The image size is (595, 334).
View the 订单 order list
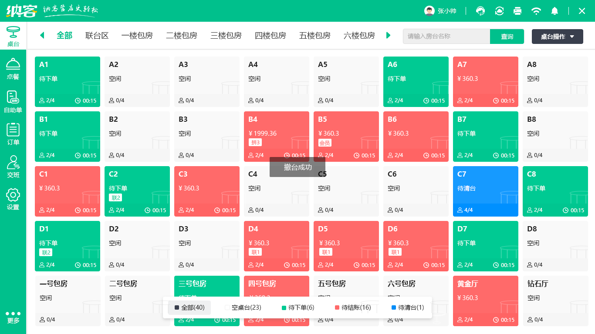(13, 133)
